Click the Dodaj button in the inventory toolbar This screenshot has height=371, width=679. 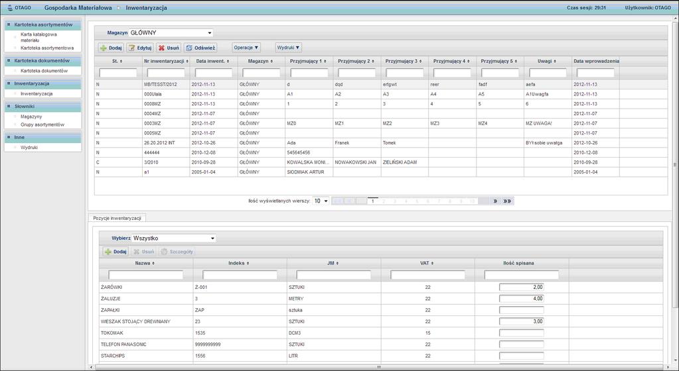(x=112, y=48)
